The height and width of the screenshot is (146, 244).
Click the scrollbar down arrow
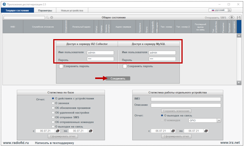pyautogui.click(x=239, y=82)
